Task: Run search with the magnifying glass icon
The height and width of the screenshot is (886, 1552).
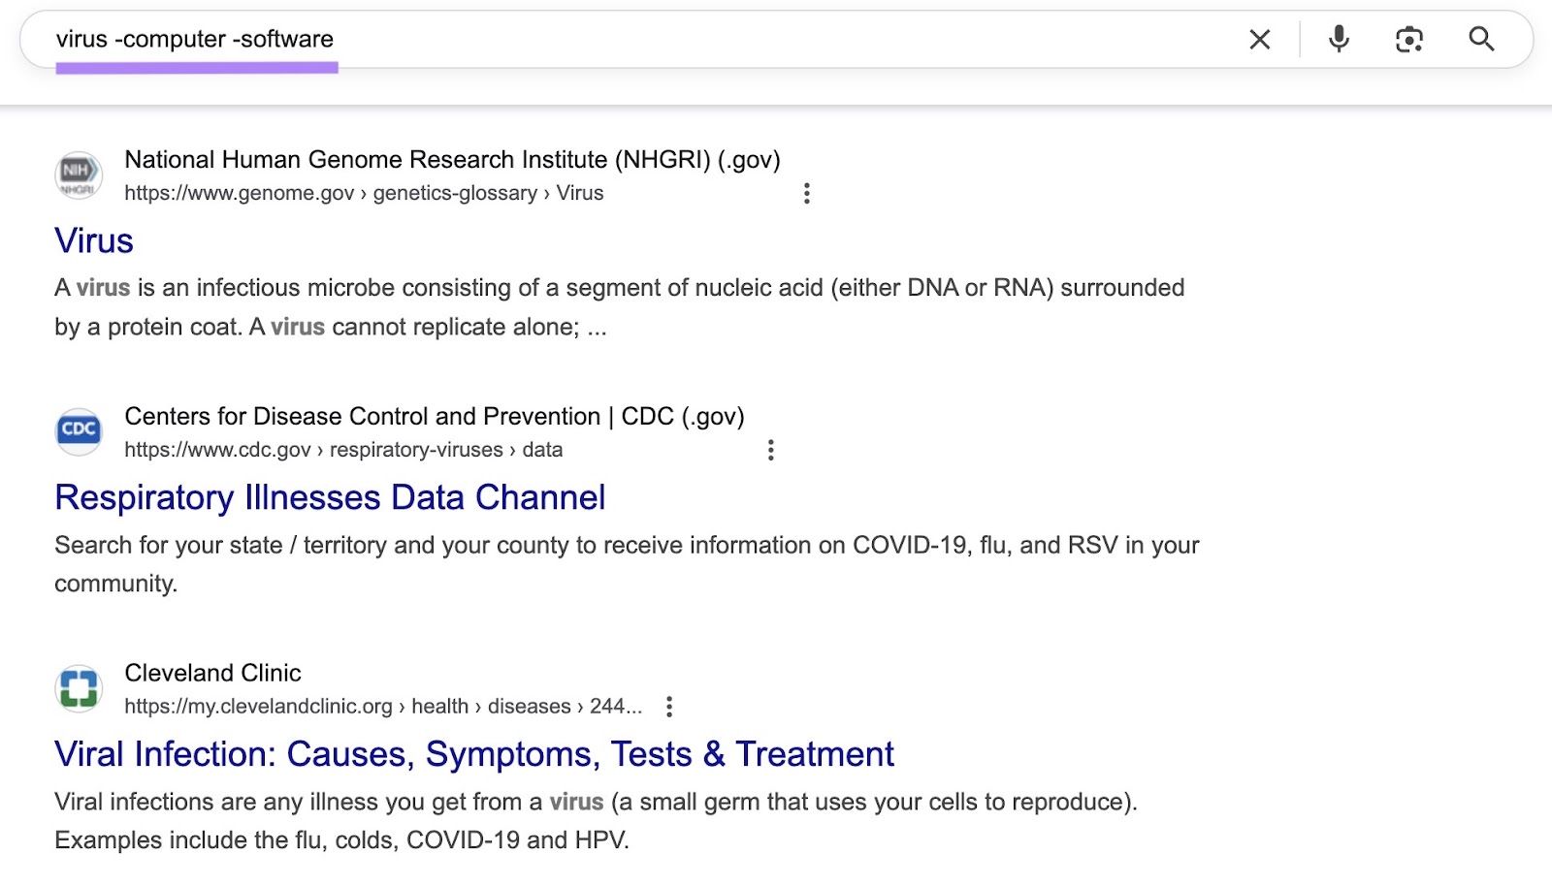Action: pyautogui.click(x=1481, y=39)
